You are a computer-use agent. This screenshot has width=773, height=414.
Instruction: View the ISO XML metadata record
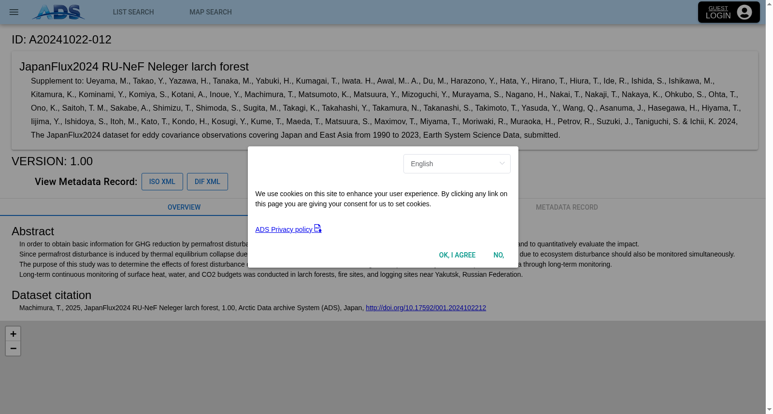pos(162,182)
